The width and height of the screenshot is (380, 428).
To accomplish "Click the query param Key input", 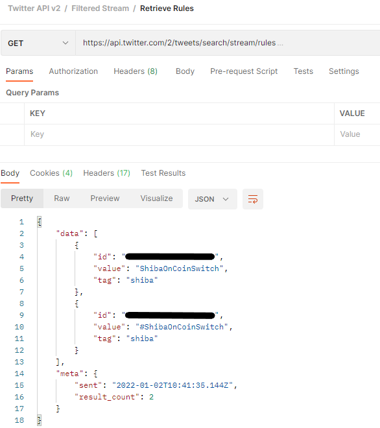I will pyautogui.click(x=179, y=134).
